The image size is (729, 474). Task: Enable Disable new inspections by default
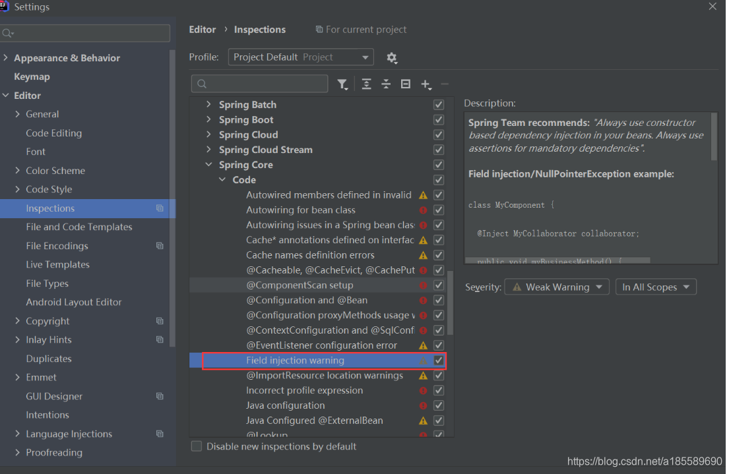(x=197, y=446)
